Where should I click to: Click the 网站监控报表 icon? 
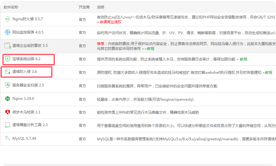[7, 32]
